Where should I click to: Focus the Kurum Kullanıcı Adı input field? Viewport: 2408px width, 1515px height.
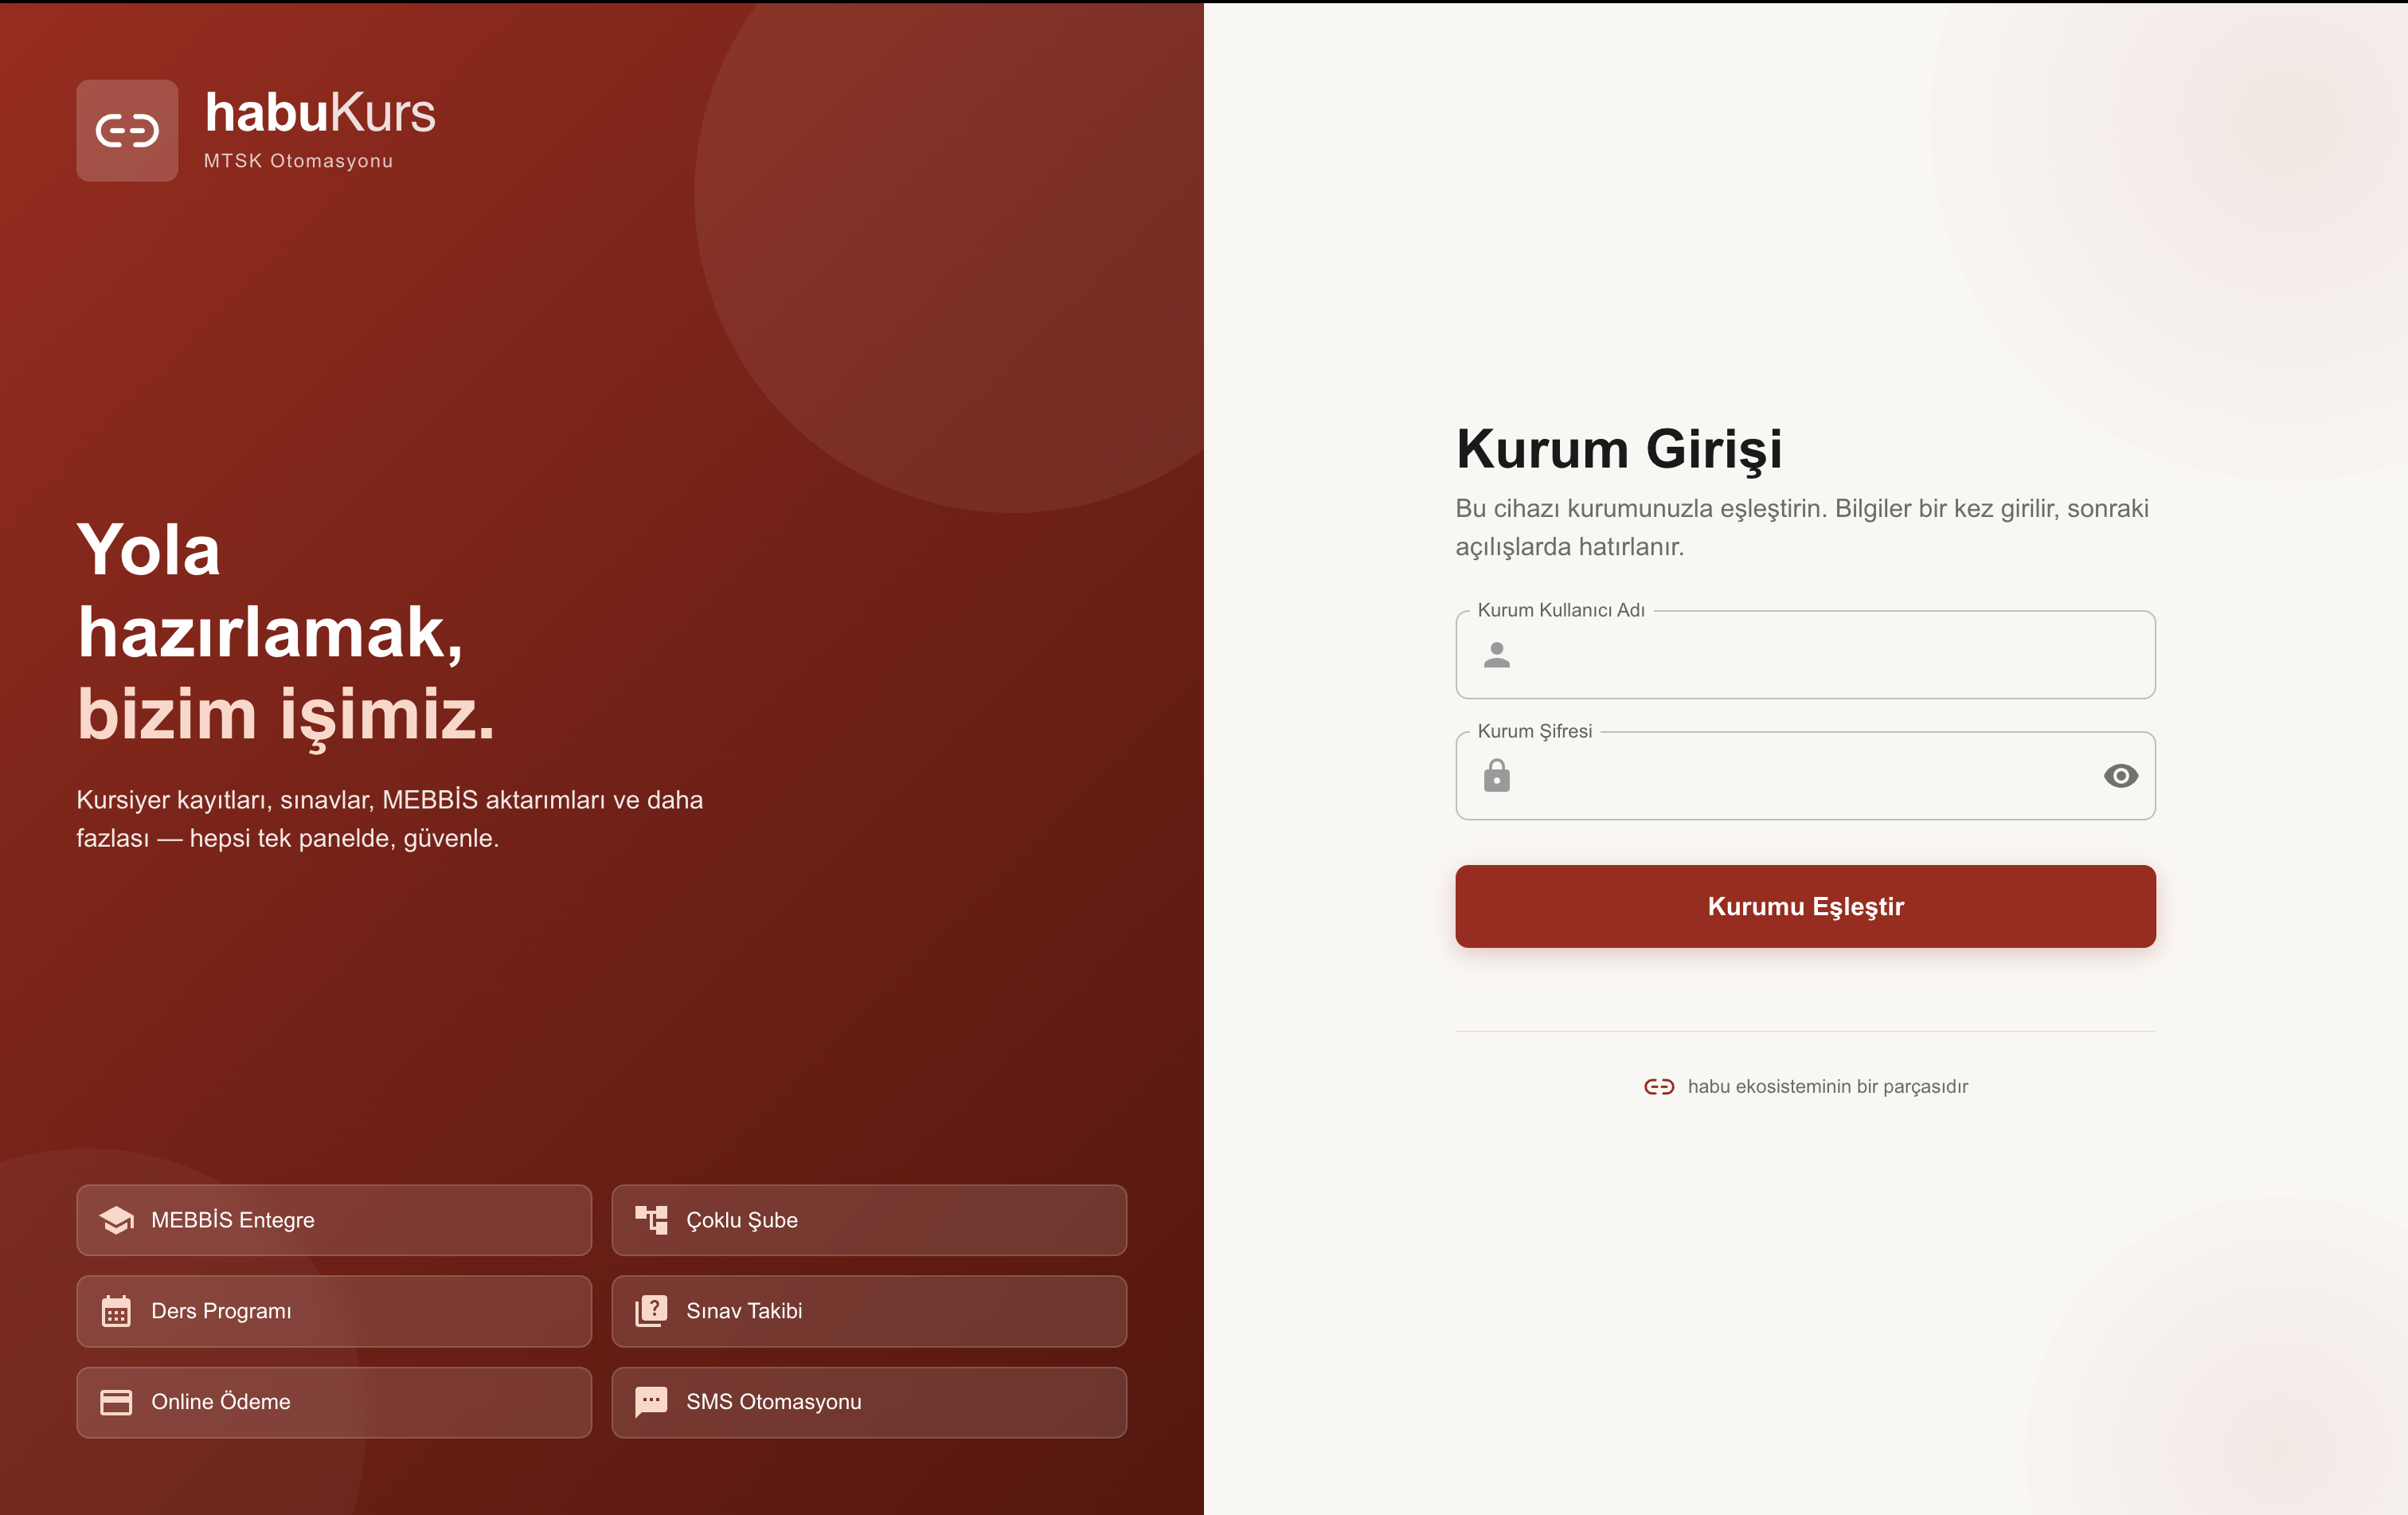point(1805,655)
